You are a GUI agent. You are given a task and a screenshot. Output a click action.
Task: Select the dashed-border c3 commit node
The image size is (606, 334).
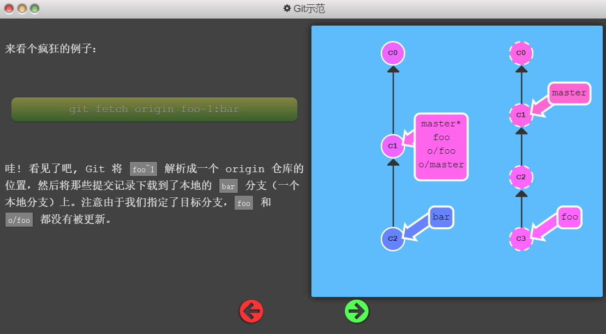pyautogui.click(x=521, y=239)
